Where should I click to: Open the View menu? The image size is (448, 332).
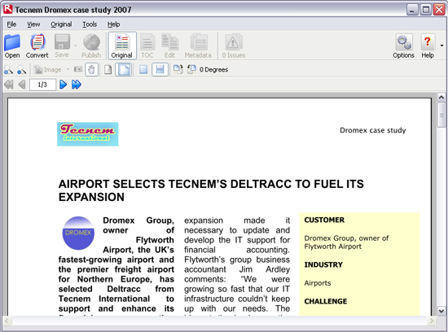pos(33,24)
